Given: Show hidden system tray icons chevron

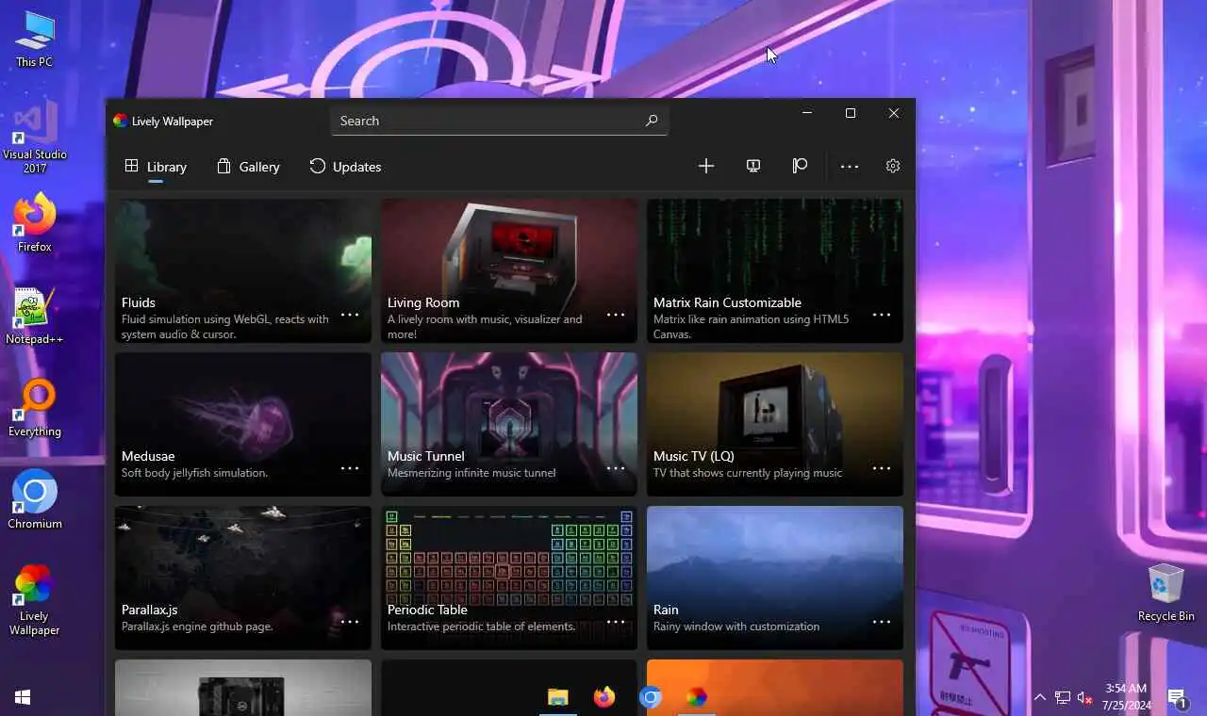Looking at the screenshot, I should point(1039,697).
